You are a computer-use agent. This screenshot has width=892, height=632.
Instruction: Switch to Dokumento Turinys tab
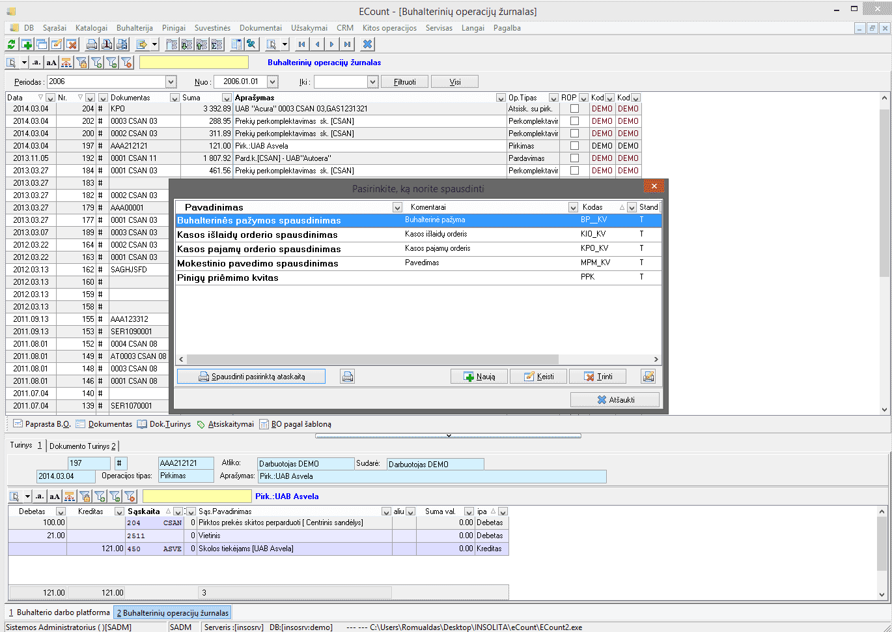click(x=83, y=446)
